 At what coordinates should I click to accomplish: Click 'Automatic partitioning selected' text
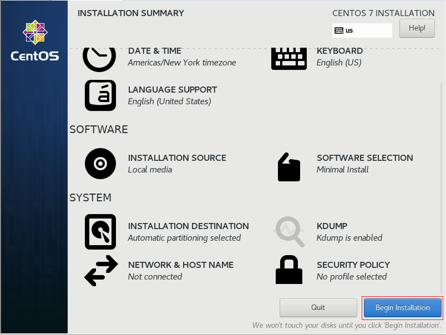pyautogui.click(x=184, y=238)
